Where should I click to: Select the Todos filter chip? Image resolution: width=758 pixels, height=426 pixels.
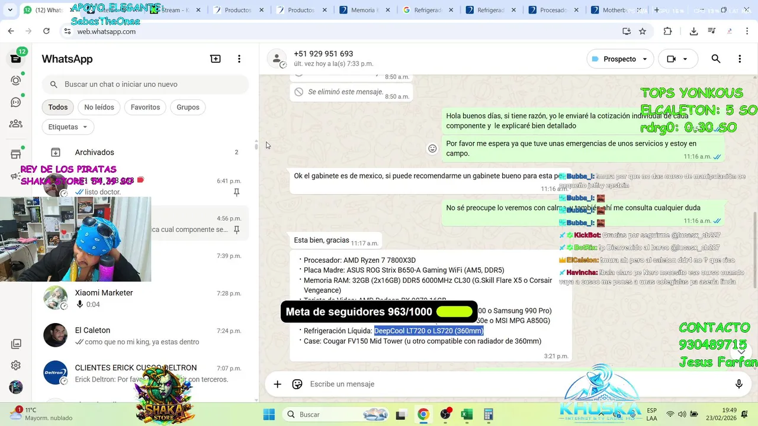coord(58,107)
